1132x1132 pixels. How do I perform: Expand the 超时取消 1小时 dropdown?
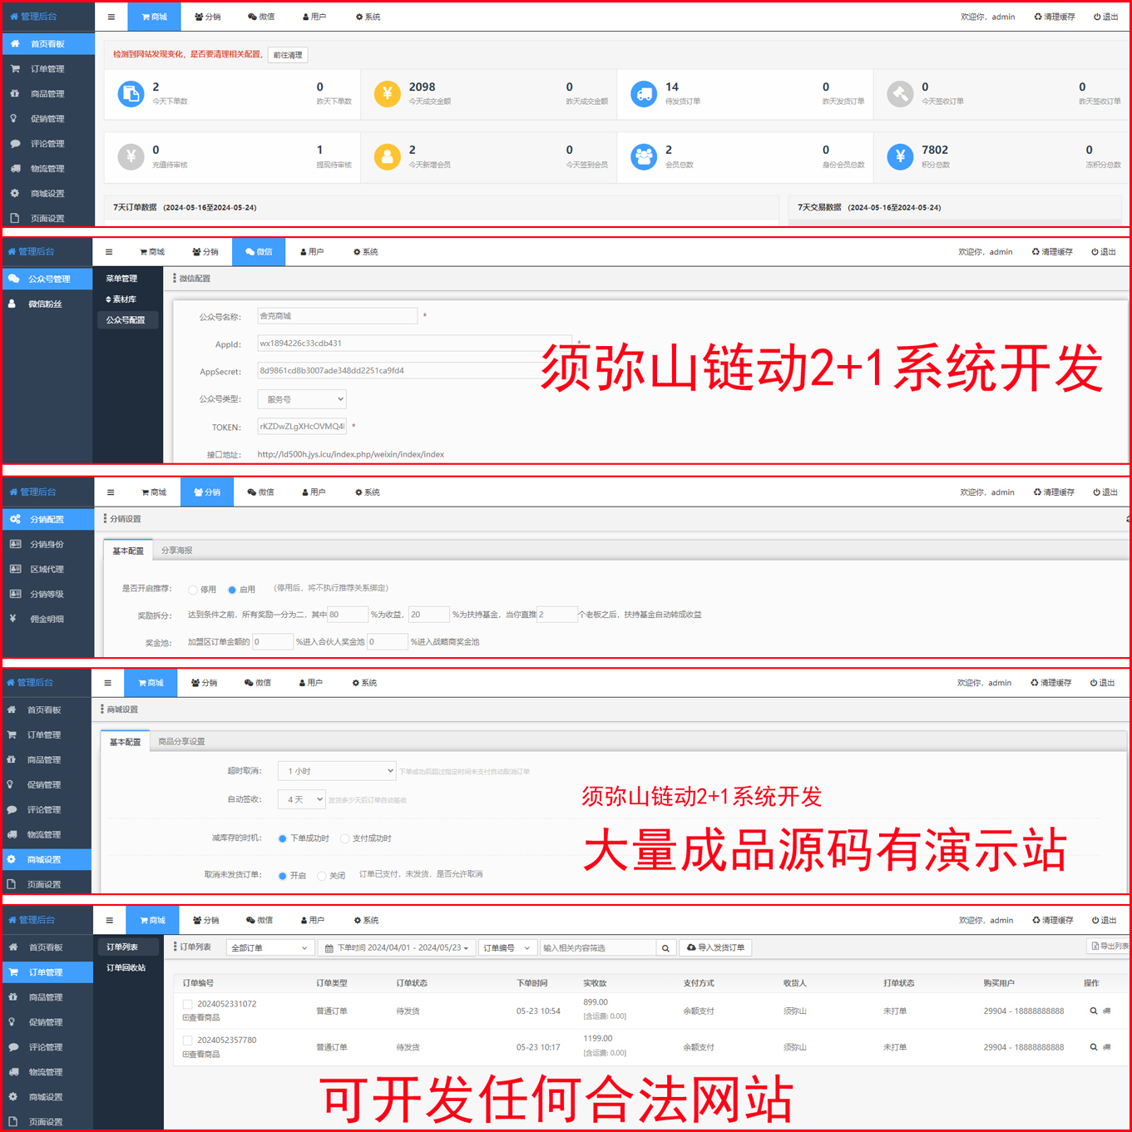(x=336, y=770)
